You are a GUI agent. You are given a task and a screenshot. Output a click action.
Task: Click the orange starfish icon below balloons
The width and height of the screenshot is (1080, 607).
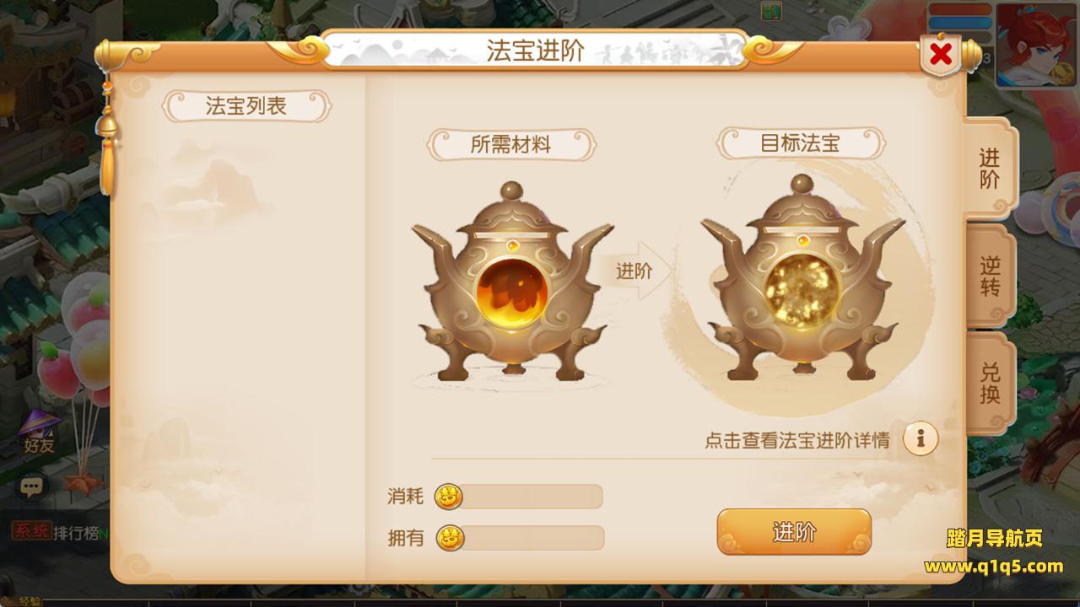click(84, 483)
